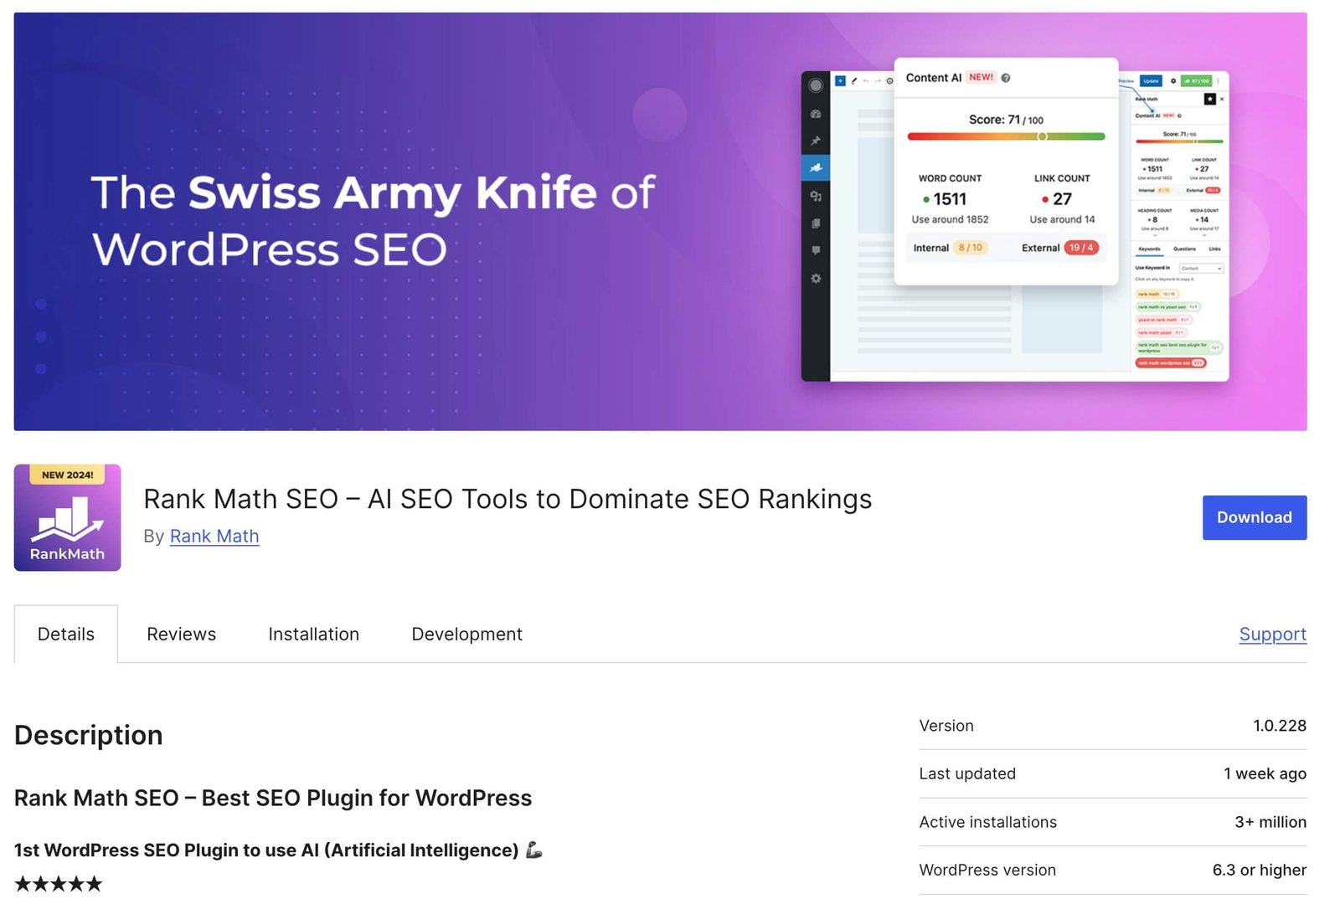Open the Support link

(1272, 634)
